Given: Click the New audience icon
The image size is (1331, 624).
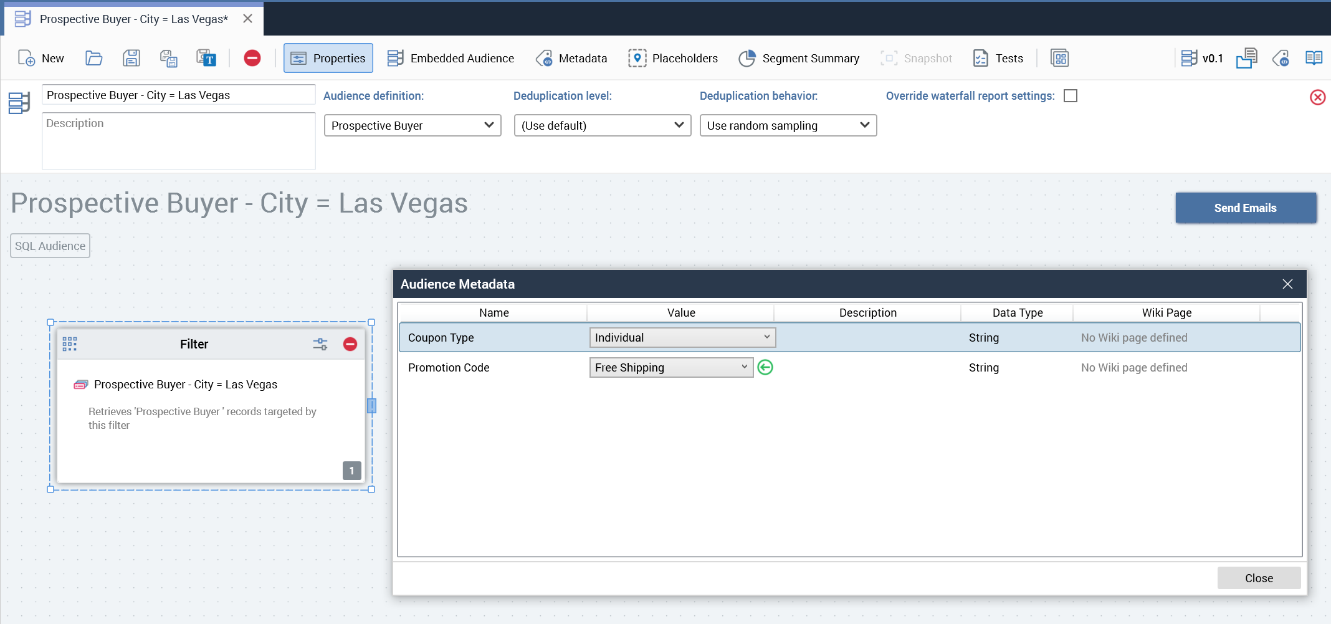Looking at the screenshot, I should click(x=27, y=58).
